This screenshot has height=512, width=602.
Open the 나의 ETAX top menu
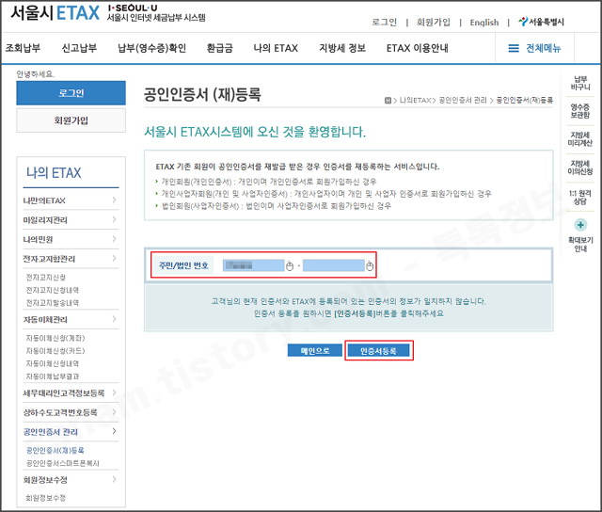click(276, 48)
